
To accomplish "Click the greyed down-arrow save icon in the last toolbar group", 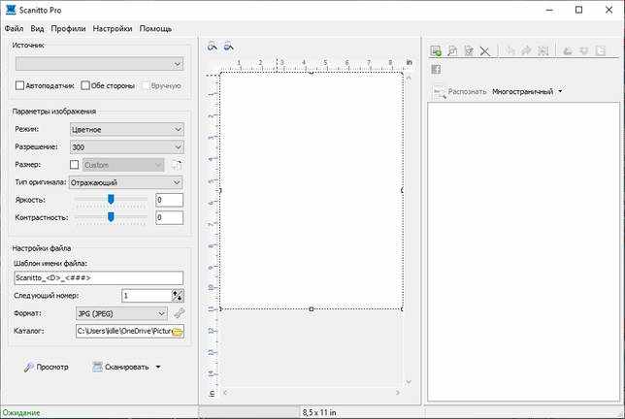I will point(584,50).
